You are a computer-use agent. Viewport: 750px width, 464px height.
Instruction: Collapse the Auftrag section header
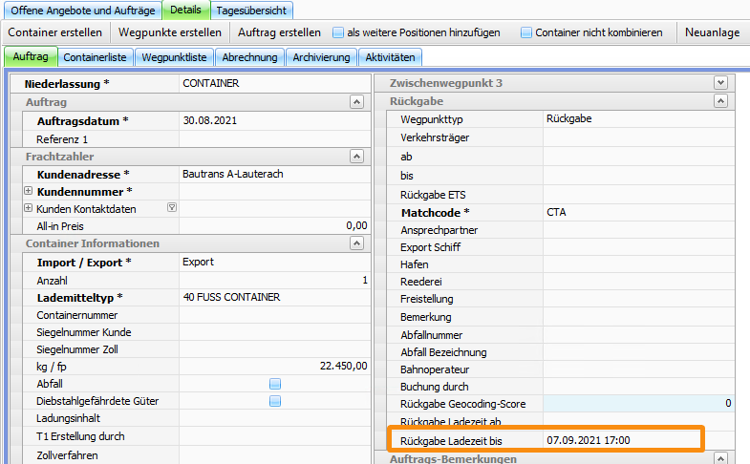tap(356, 102)
